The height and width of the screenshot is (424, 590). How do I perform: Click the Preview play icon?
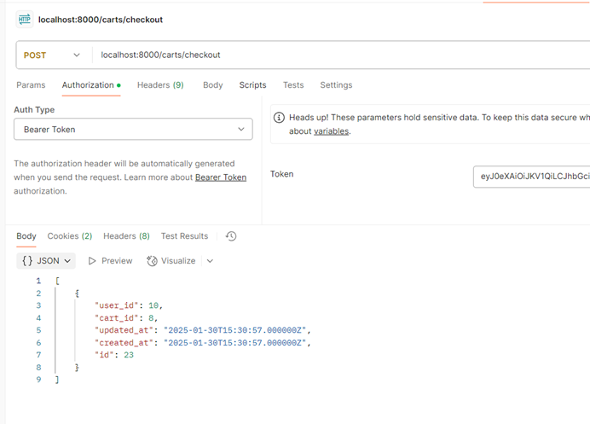click(x=92, y=261)
